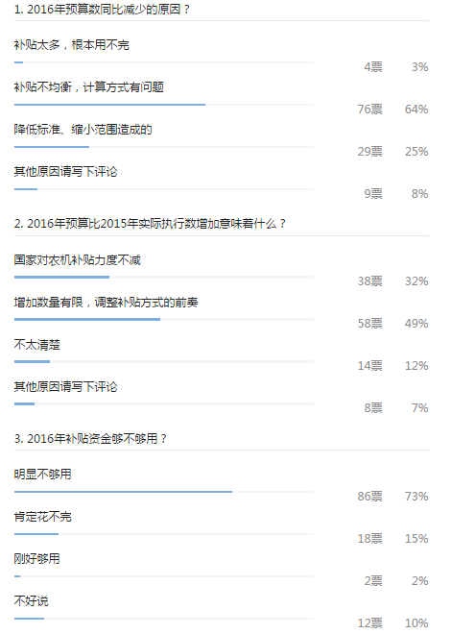Choose 降低标准、缩小范围造成的 option
This screenshot has height=634, width=451.
tap(83, 130)
